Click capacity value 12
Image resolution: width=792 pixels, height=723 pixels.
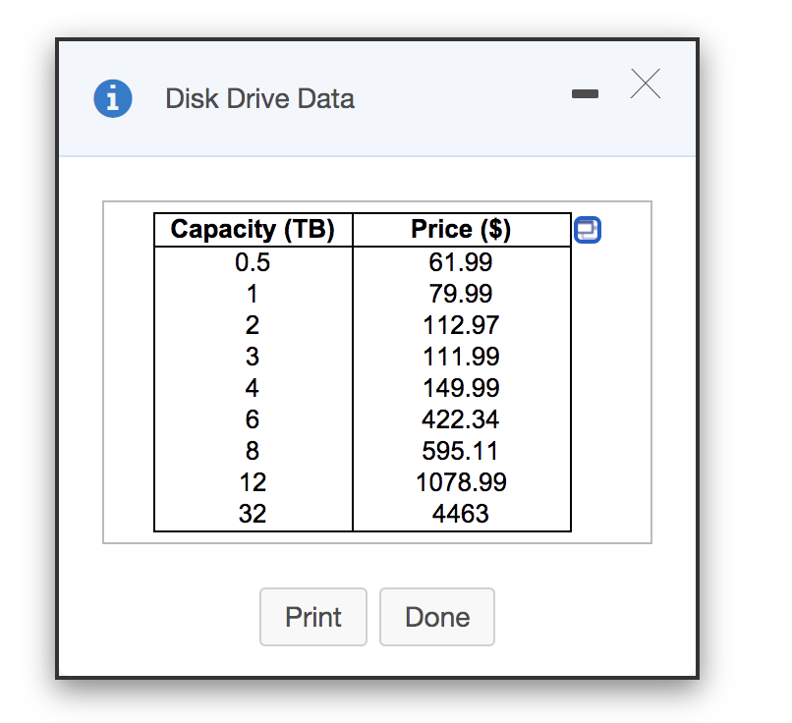point(253,482)
